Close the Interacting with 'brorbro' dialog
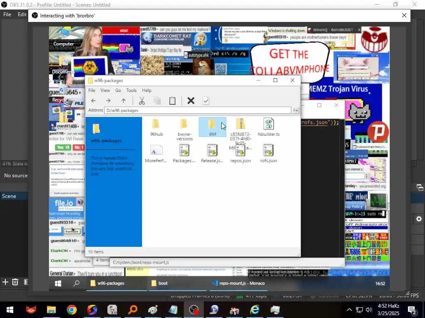The height and width of the screenshot is (318, 425). (x=404, y=15)
